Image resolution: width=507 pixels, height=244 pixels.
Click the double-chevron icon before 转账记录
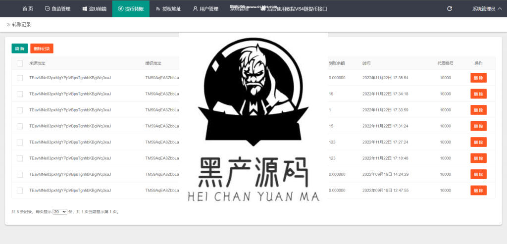(8, 24)
